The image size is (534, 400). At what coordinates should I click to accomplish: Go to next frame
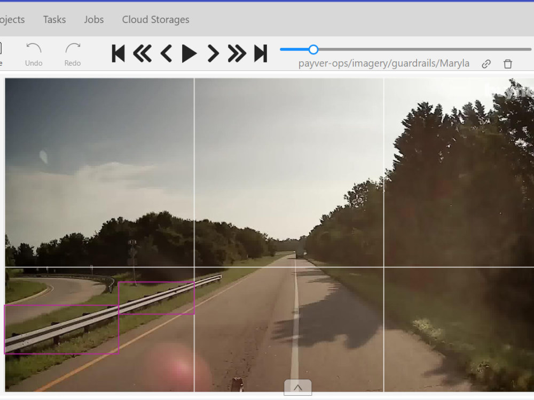[213, 53]
